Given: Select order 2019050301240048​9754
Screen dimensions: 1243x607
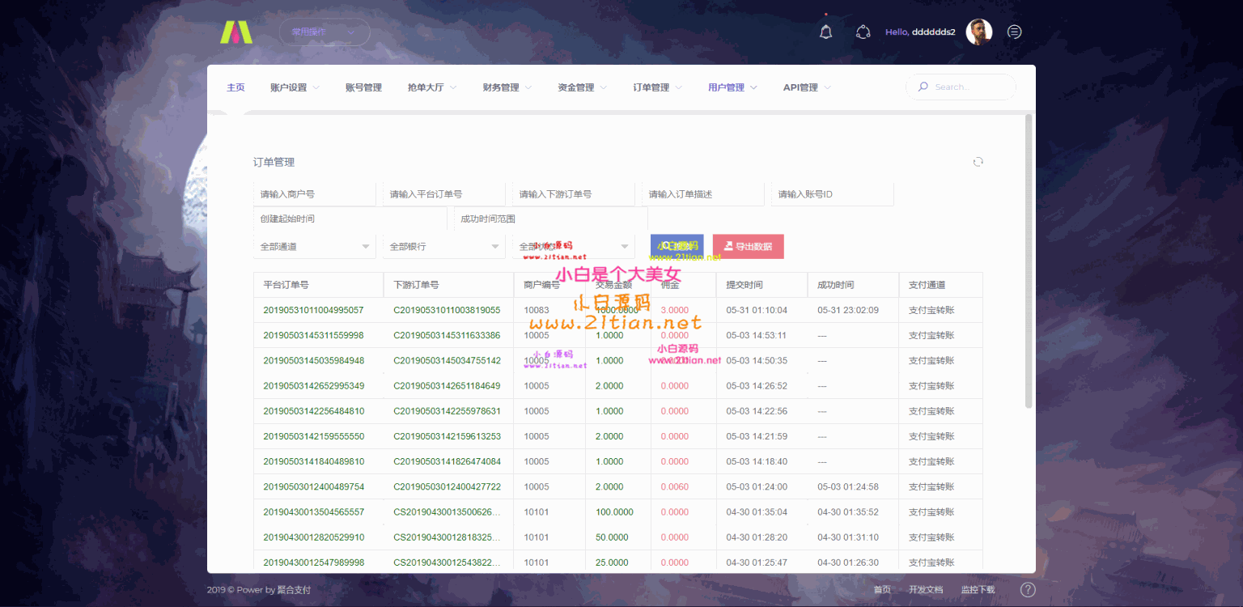Looking at the screenshot, I should (313, 487).
